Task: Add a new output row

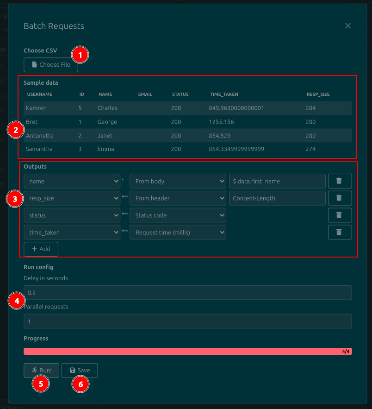Action: pos(41,249)
